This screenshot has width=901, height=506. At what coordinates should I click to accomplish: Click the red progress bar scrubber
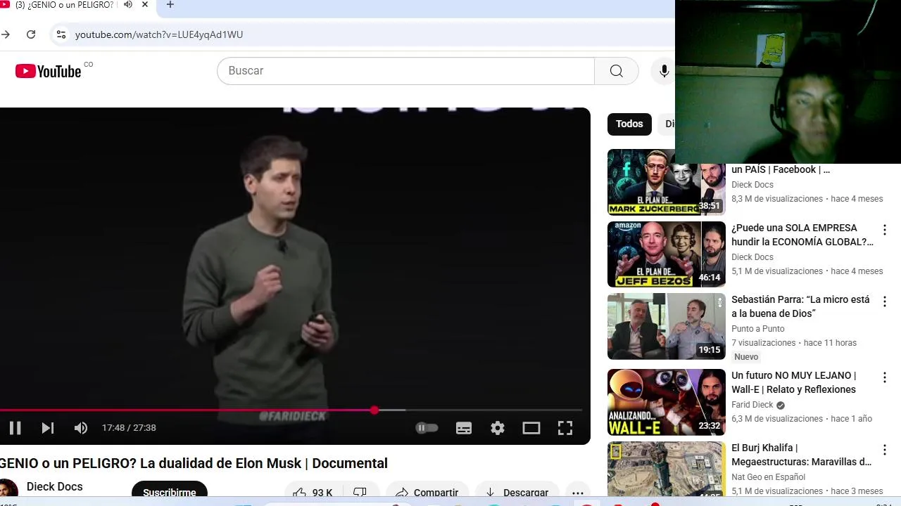tap(374, 410)
